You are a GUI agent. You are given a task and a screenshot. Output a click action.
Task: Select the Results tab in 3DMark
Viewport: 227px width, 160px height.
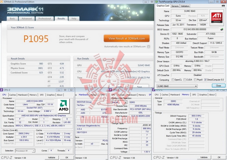(61, 19)
